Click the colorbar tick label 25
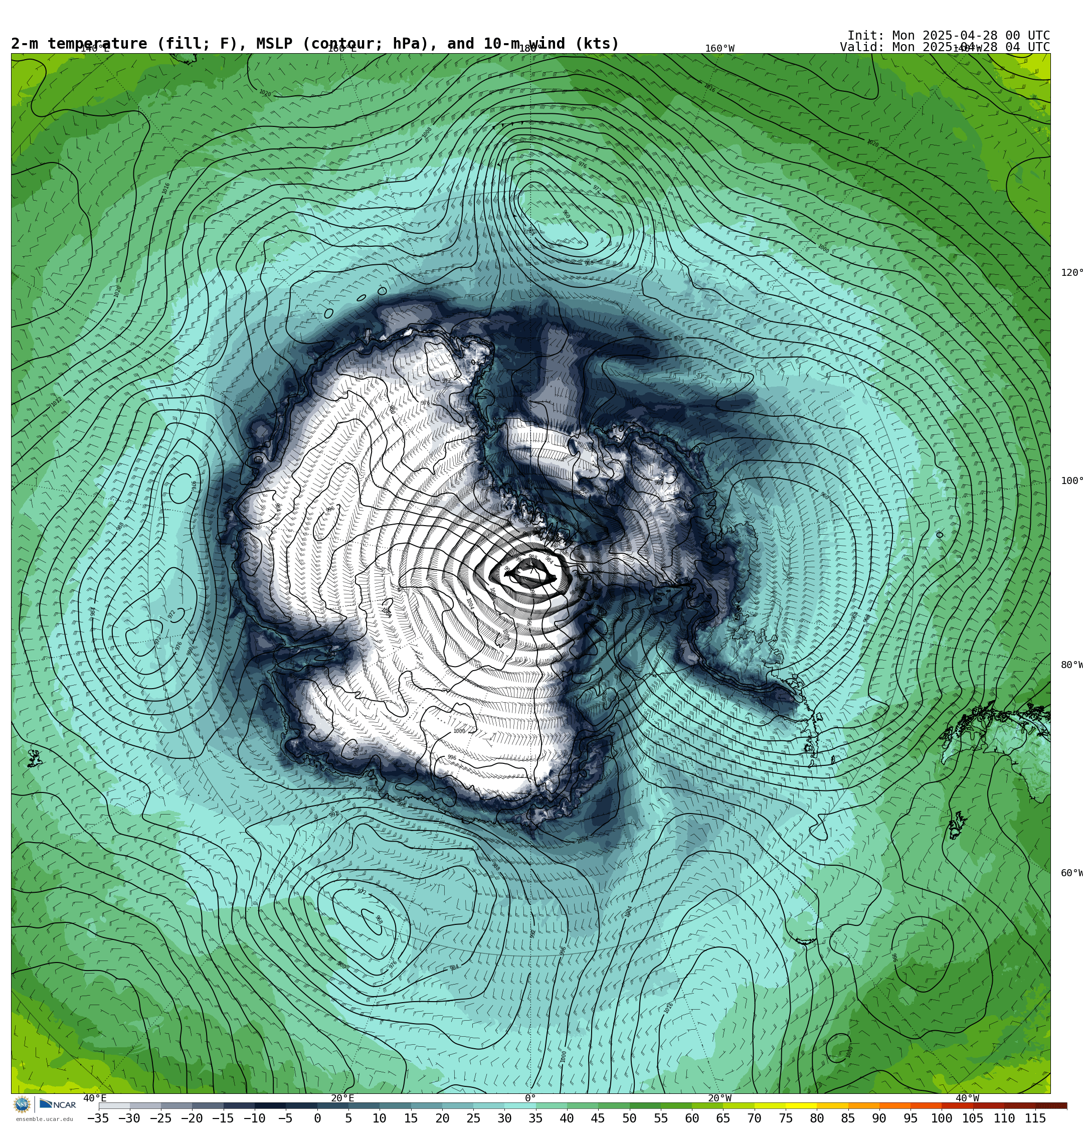Screen dimensions: 1083x1125 (473, 1118)
